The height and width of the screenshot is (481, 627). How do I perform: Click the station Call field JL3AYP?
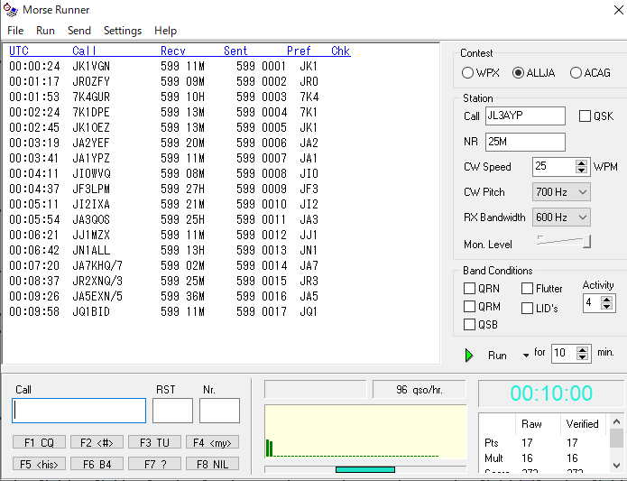(x=525, y=116)
